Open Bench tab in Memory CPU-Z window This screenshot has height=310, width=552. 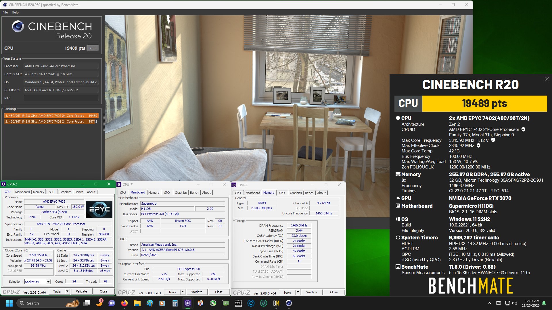[x=309, y=193]
